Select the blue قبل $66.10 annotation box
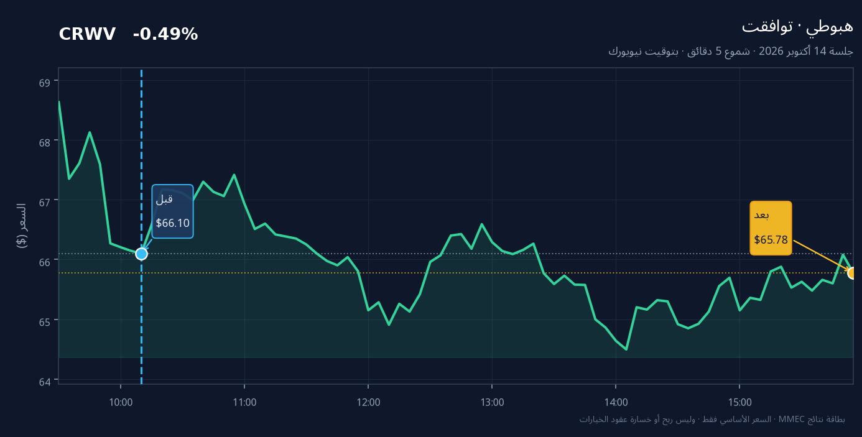 173,211
